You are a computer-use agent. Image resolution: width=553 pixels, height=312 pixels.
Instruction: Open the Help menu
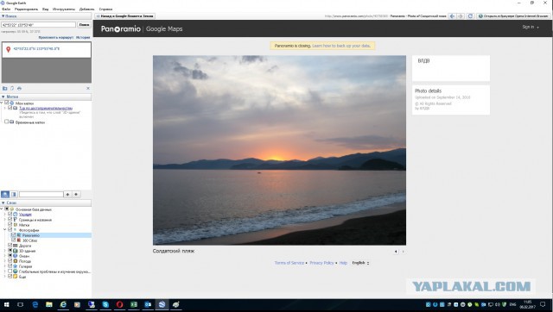(x=105, y=9)
